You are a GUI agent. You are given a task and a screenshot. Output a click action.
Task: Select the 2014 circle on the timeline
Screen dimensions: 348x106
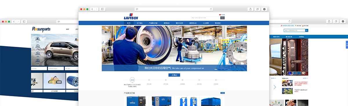click(x=132, y=80)
